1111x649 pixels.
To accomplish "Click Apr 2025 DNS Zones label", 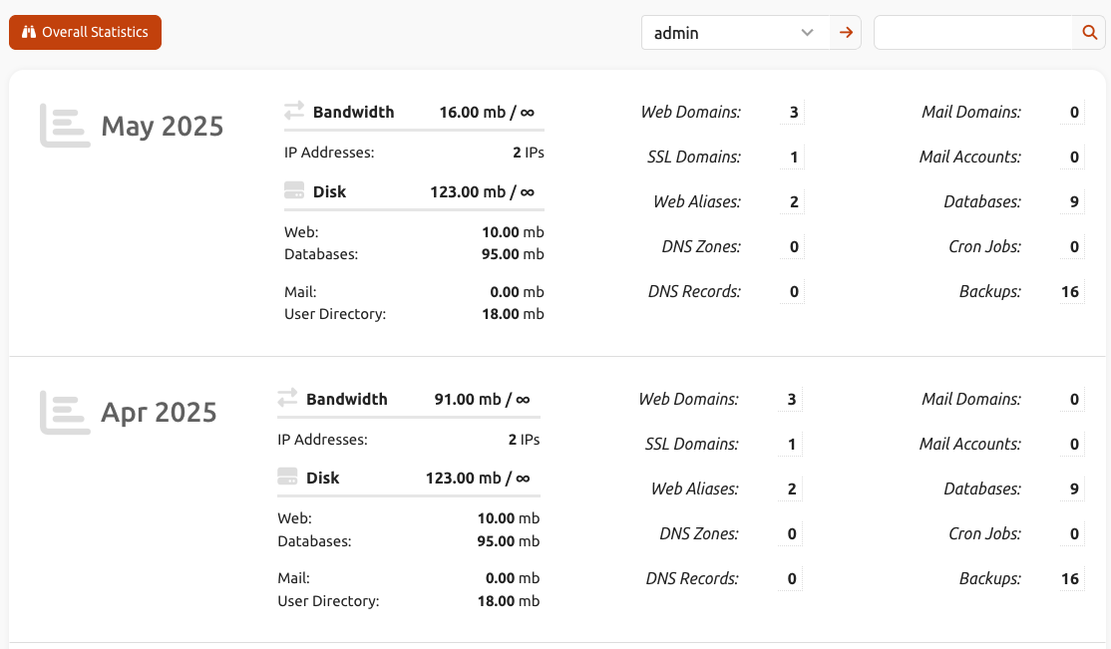I will pos(699,533).
